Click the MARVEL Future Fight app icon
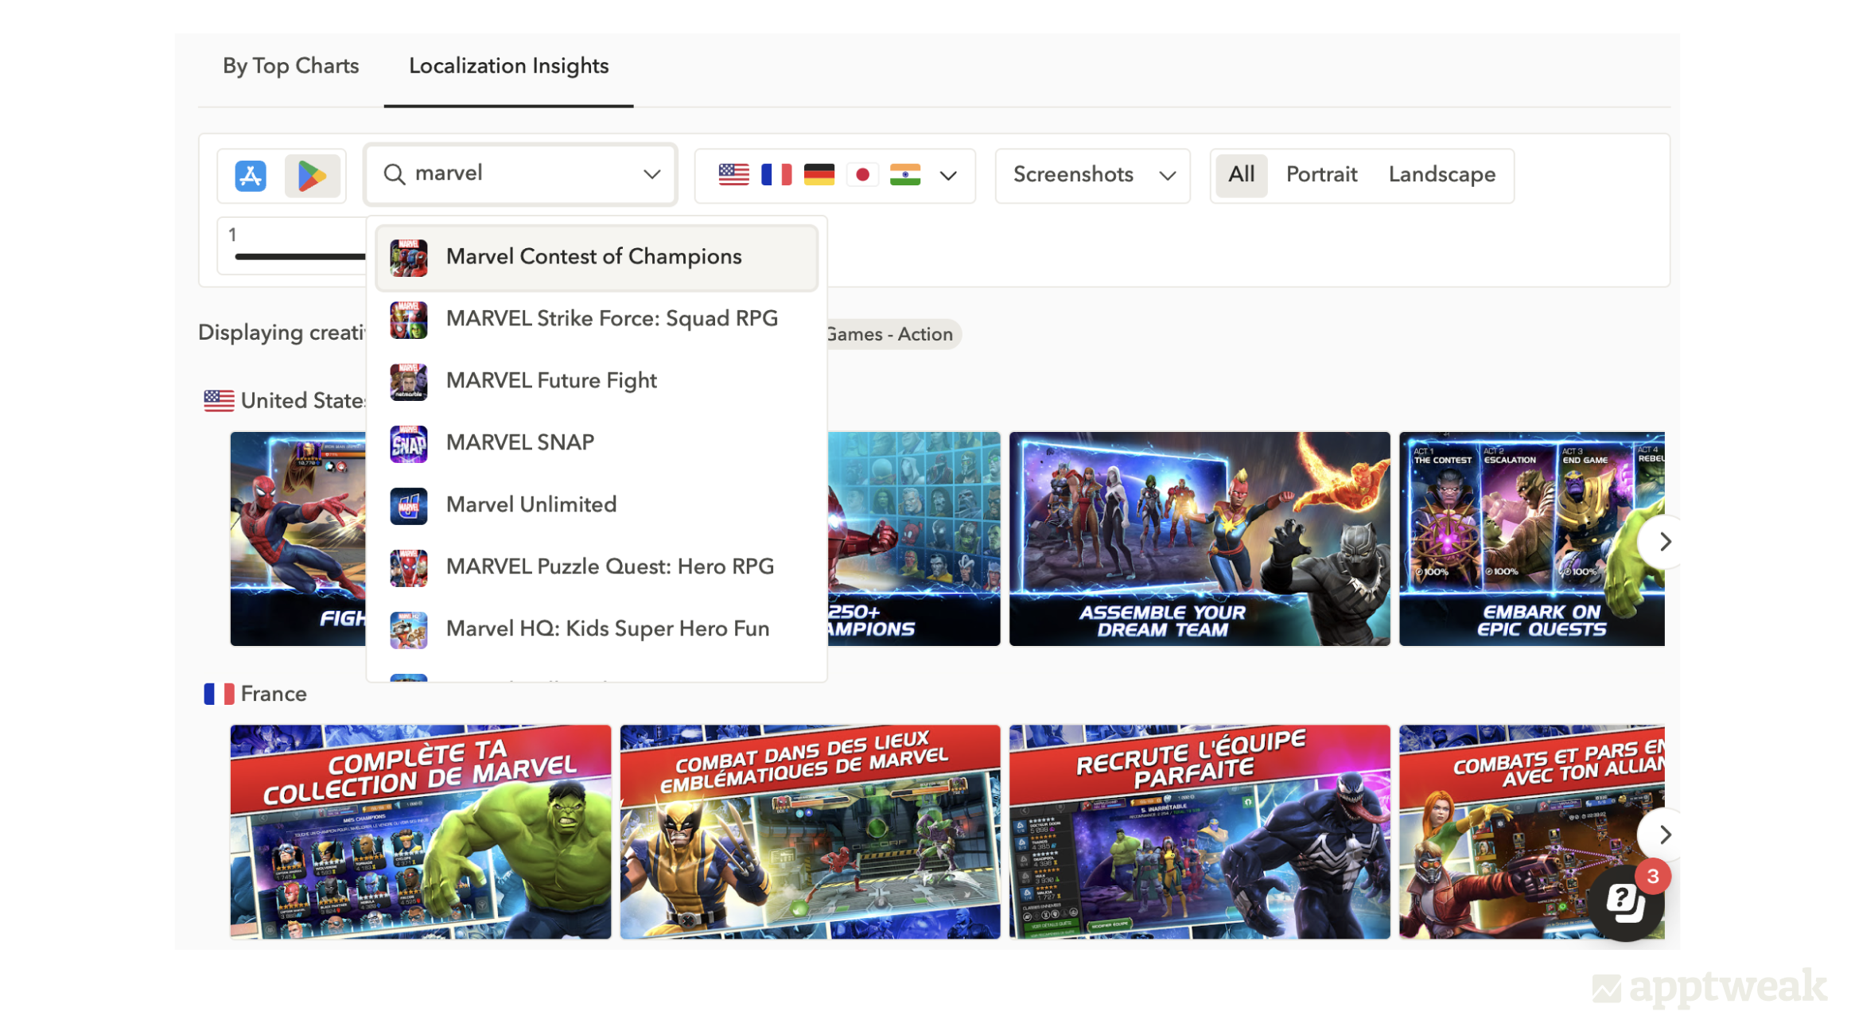The width and height of the screenshot is (1855, 1031). 408,382
